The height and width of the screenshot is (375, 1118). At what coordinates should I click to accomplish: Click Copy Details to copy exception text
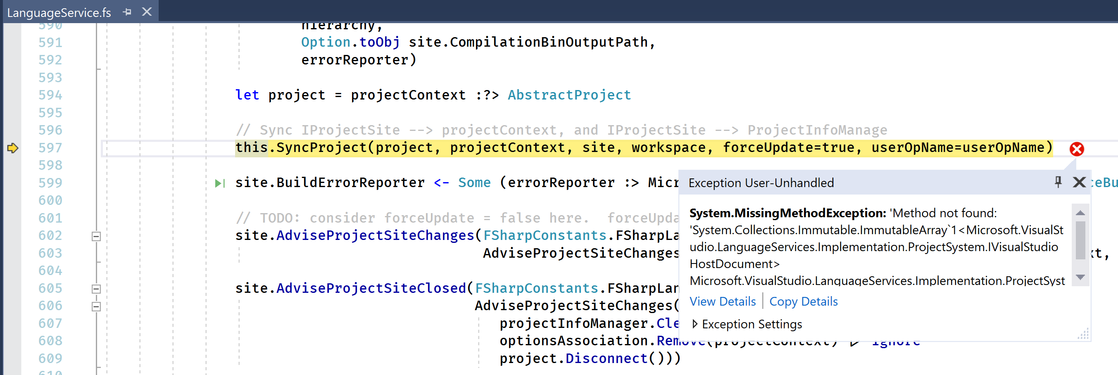pos(803,301)
